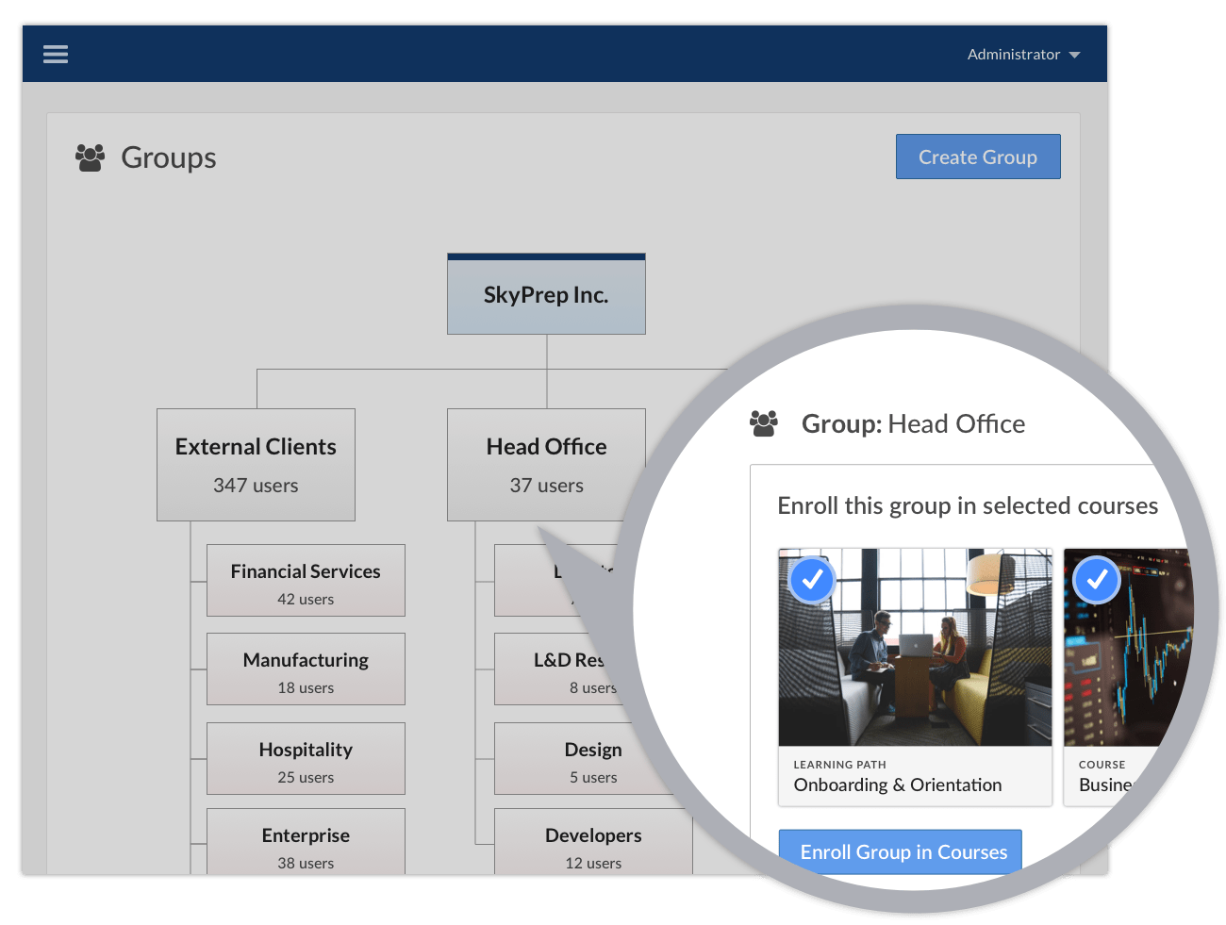Click the group icon beside Head Office title
Image resolution: width=1226 pixels, height=925 pixels.
pos(764,423)
